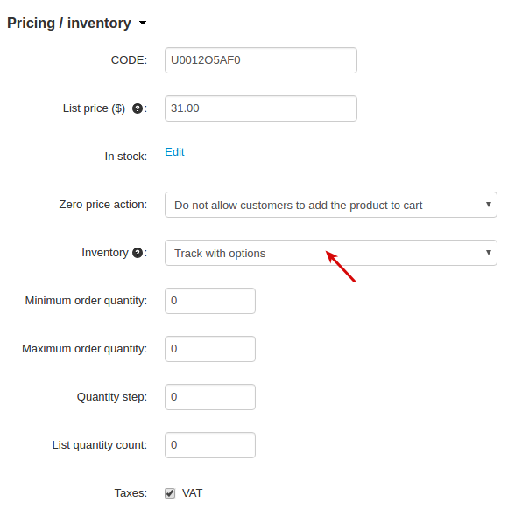This screenshot has height=523, width=515.
Task: Open the Inventory help question-mark icon
Action: [x=138, y=253]
